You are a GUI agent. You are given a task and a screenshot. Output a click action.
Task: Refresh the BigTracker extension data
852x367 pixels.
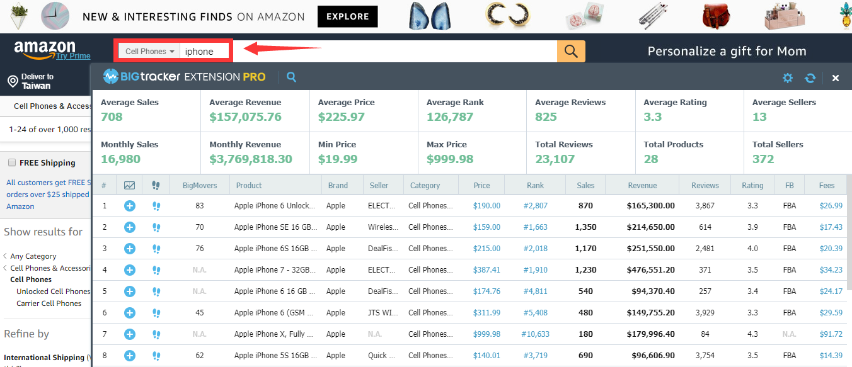point(810,78)
